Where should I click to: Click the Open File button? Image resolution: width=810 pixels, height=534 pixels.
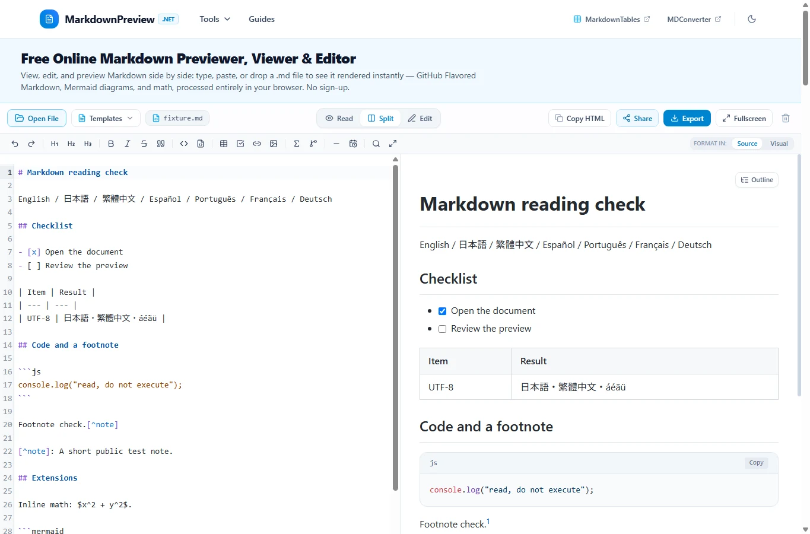[37, 119]
